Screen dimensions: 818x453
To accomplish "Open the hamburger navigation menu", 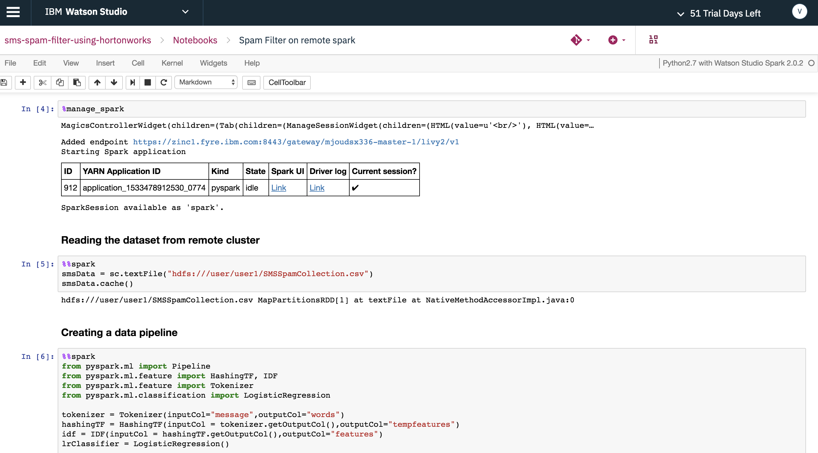I will click(13, 12).
